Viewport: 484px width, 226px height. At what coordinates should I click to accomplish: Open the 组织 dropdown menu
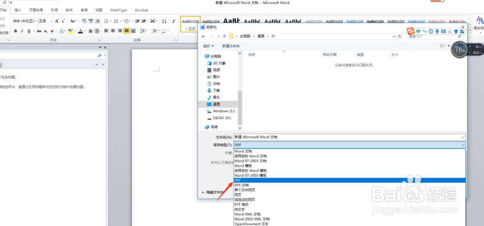click(x=208, y=46)
